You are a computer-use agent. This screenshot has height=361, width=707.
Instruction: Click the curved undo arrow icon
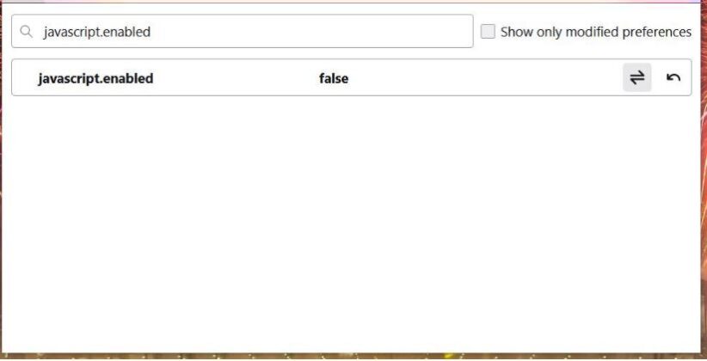673,78
